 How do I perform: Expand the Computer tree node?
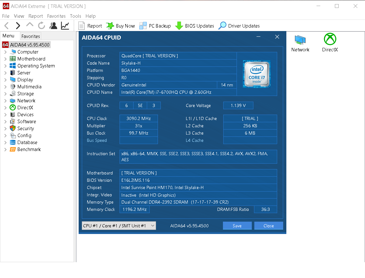5,52
